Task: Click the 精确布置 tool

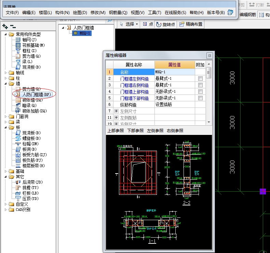Action: click(191, 24)
